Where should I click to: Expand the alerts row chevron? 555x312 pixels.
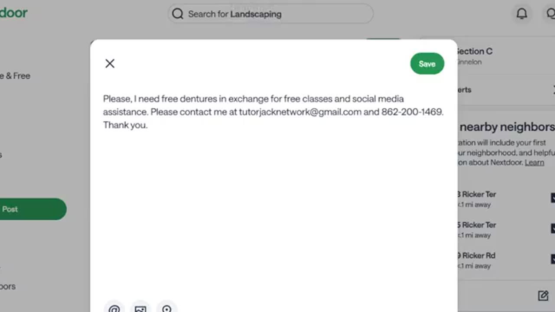[553, 90]
